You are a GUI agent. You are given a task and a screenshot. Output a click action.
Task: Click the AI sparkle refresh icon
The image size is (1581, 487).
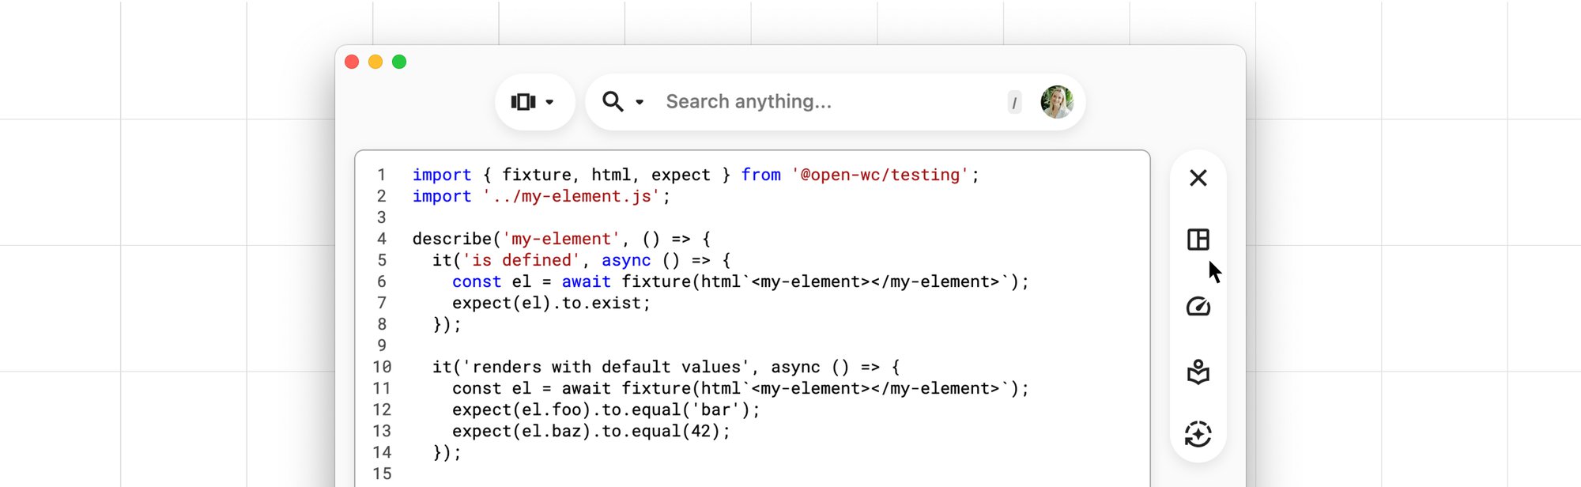click(1198, 434)
